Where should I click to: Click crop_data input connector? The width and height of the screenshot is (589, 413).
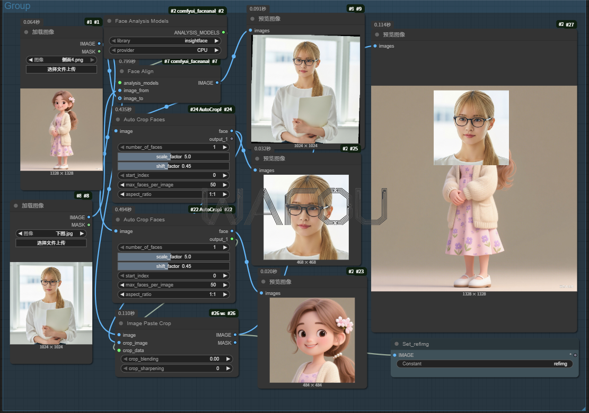[x=119, y=351]
